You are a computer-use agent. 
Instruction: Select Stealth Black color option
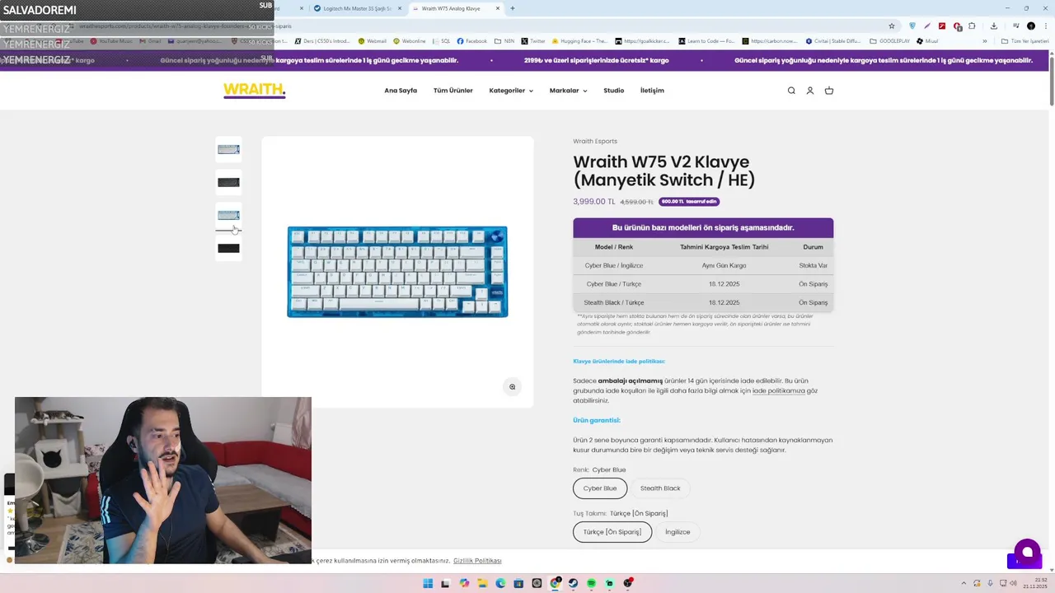(660, 488)
